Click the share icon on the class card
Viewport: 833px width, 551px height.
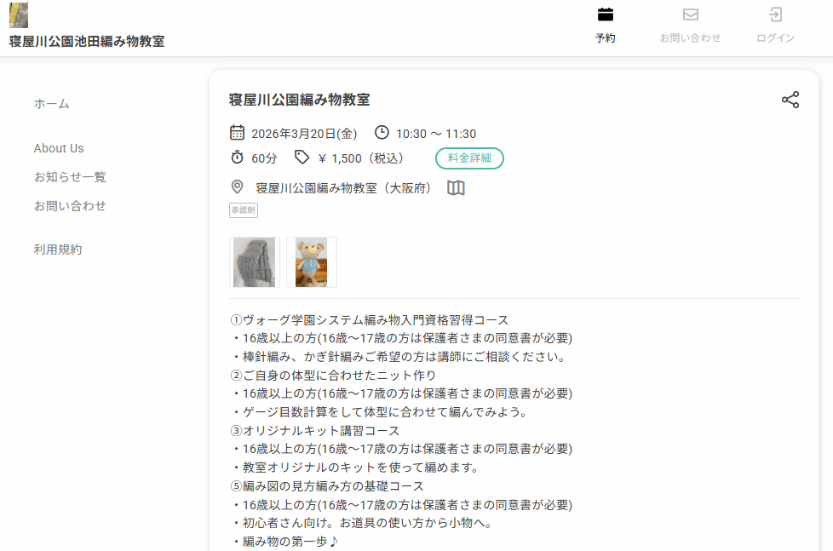790,100
